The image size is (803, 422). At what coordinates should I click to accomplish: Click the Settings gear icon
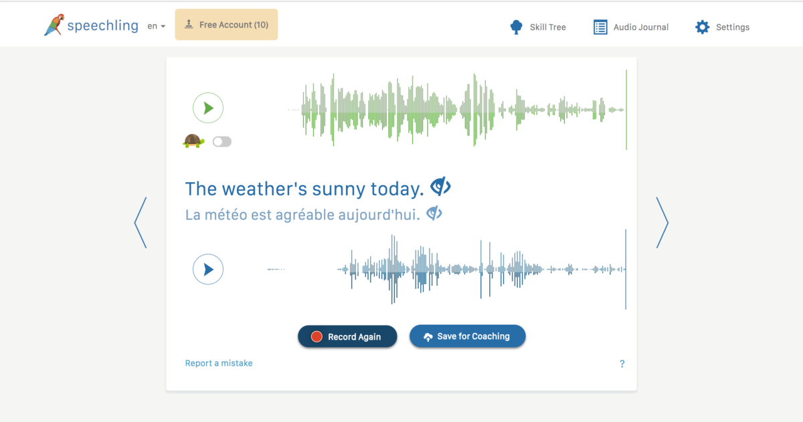[x=702, y=27]
